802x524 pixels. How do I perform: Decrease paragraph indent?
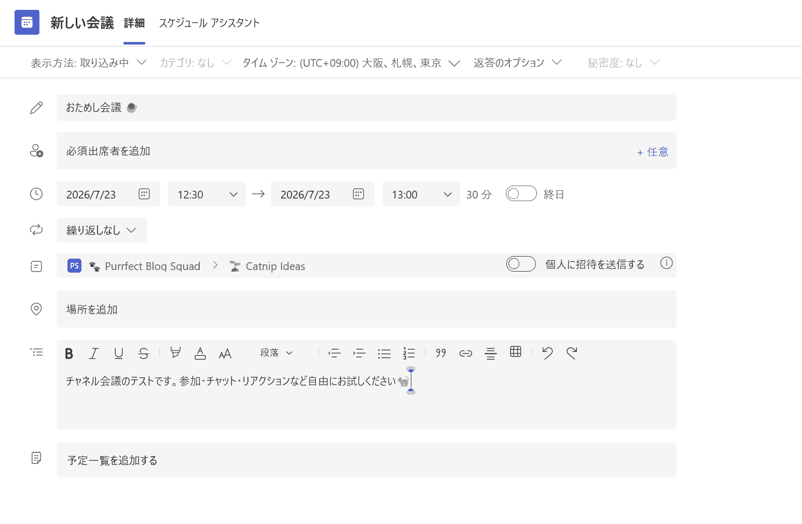pyautogui.click(x=335, y=353)
